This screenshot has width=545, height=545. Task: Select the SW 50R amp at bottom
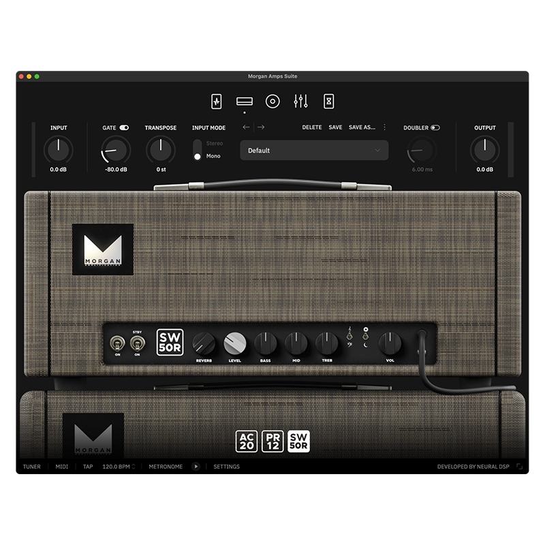[x=298, y=441]
